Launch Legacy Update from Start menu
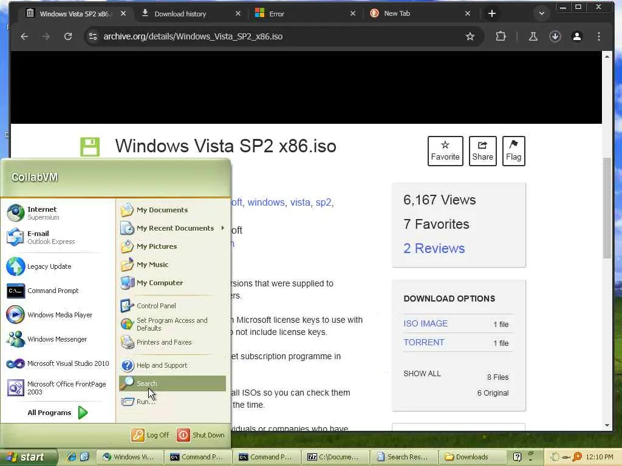The image size is (622, 466). click(58, 266)
